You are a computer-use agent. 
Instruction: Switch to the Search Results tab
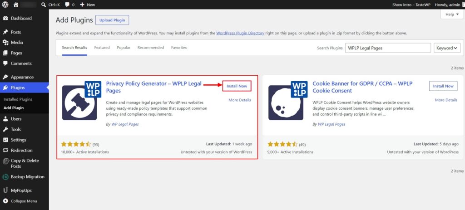74,47
